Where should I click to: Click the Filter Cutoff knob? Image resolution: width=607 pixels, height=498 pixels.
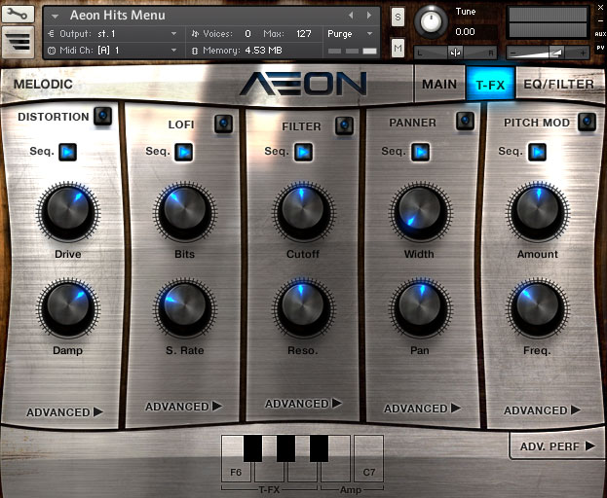(x=303, y=212)
